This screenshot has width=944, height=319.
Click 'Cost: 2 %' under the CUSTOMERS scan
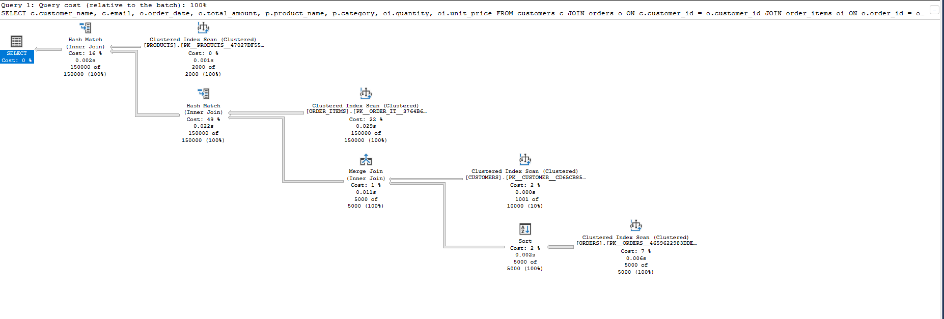(x=525, y=185)
